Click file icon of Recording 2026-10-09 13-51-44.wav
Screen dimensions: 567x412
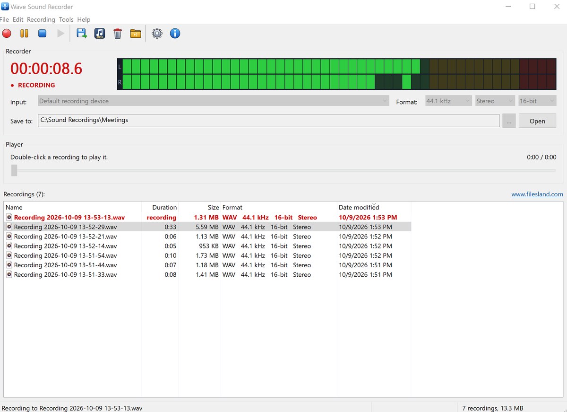tap(9, 265)
